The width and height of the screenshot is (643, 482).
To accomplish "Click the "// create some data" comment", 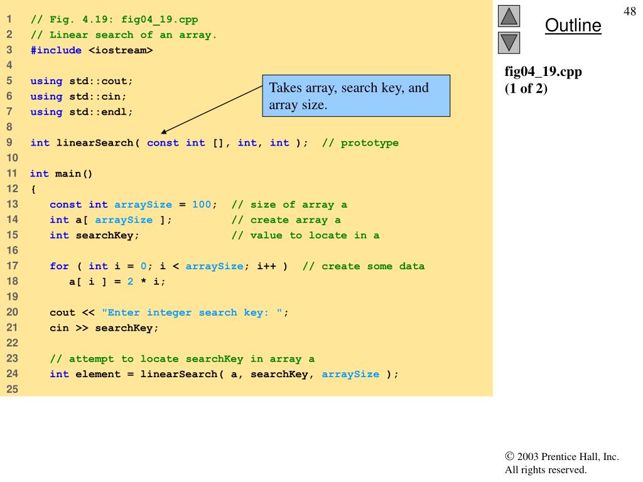I will pos(364,266).
